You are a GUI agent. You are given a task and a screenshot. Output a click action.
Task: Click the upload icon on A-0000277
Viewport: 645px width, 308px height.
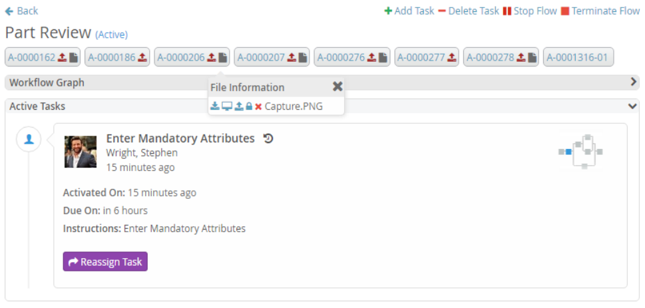(x=451, y=58)
